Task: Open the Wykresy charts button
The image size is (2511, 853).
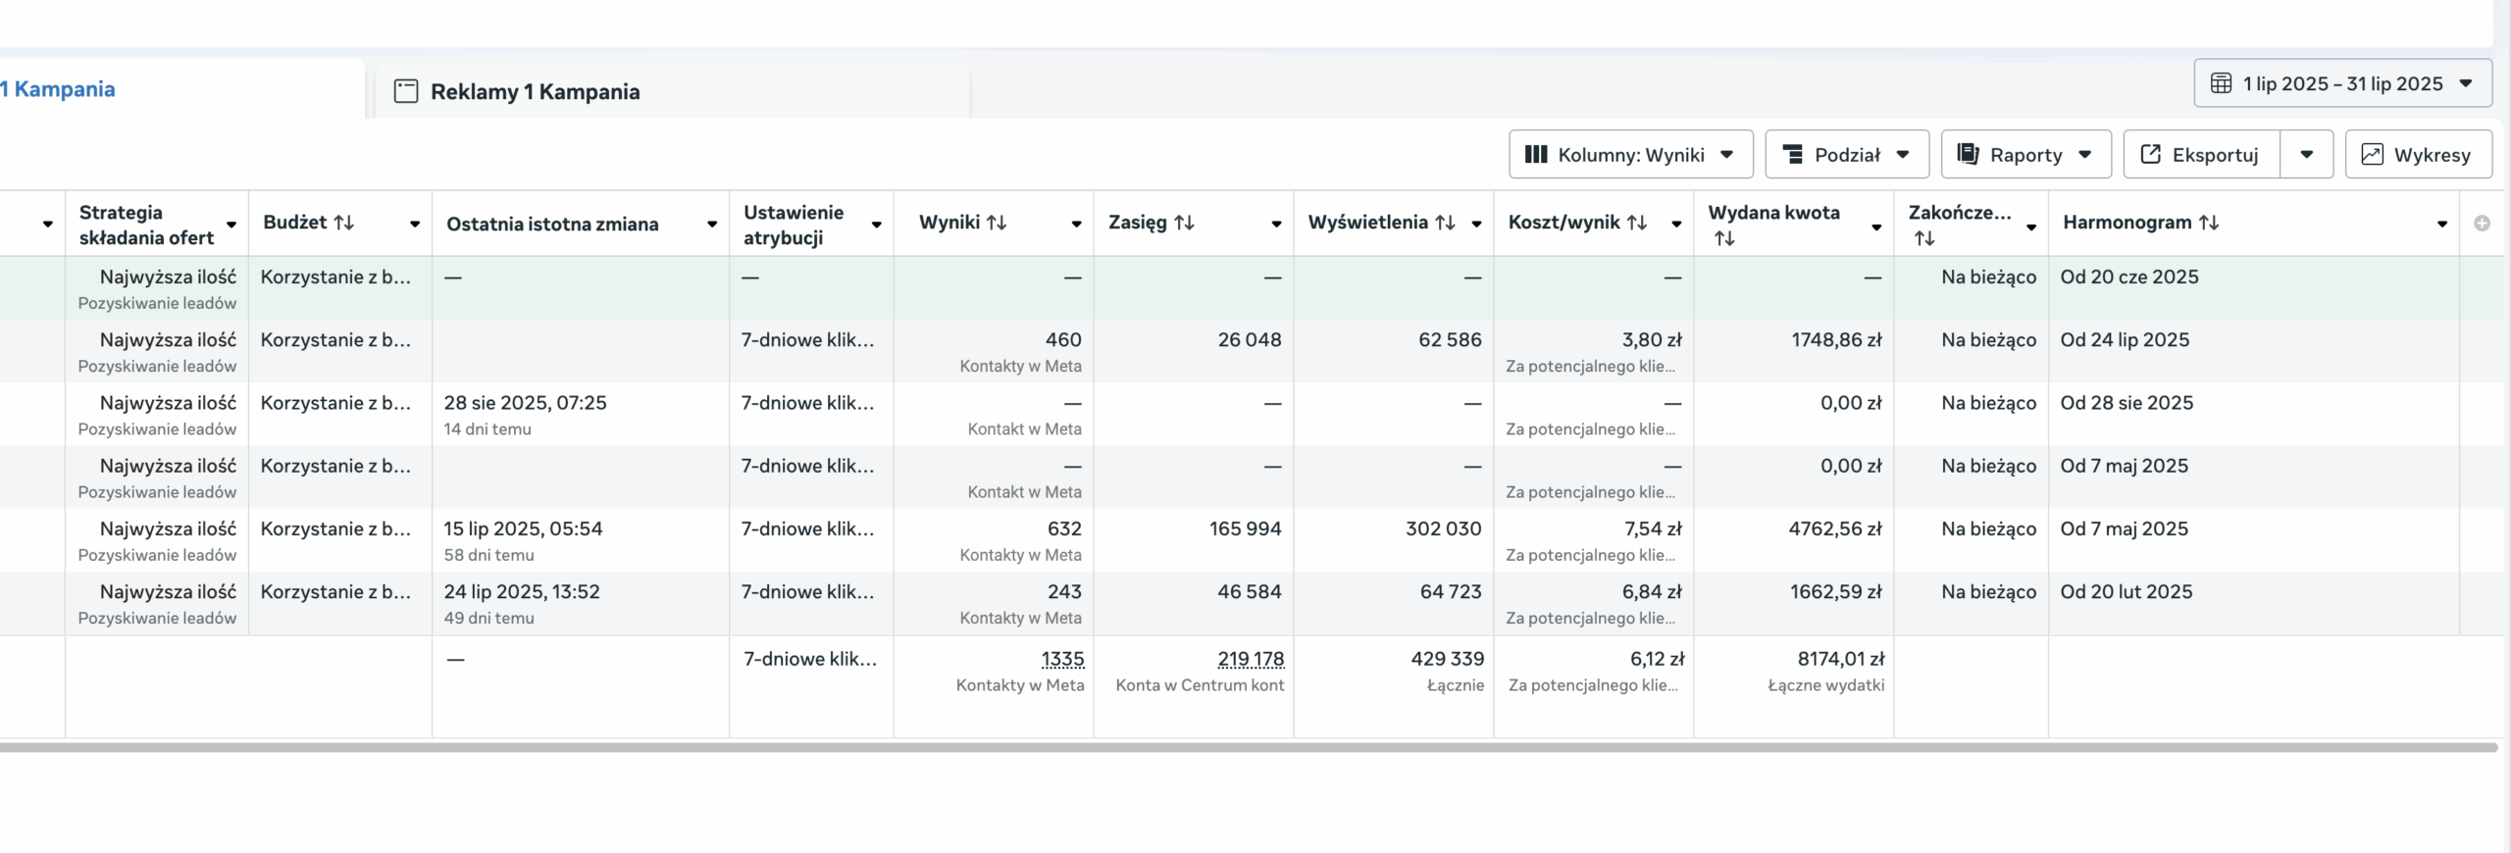Action: click(2418, 155)
